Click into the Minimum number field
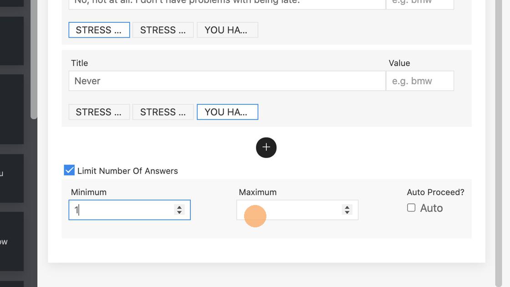 tap(121, 210)
